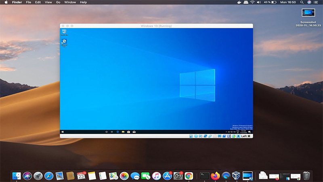Open Calendar from the Dock
The image size is (323, 182).
click(81, 176)
